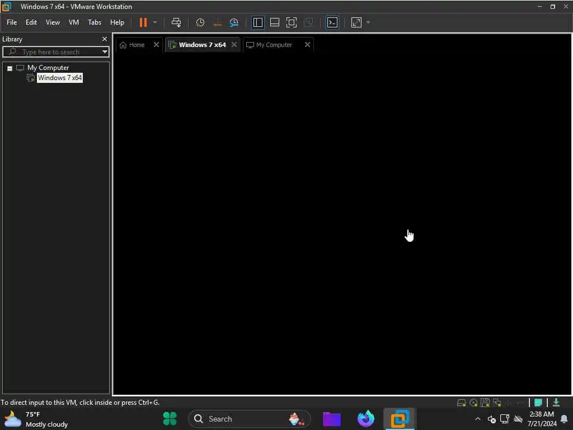Click the crossed-out cloud tray icon
The width and height of the screenshot is (573, 430).
(x=518, y=419)
